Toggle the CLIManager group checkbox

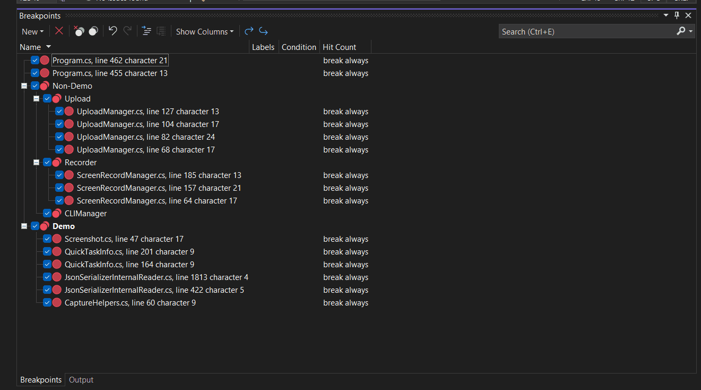47,214
